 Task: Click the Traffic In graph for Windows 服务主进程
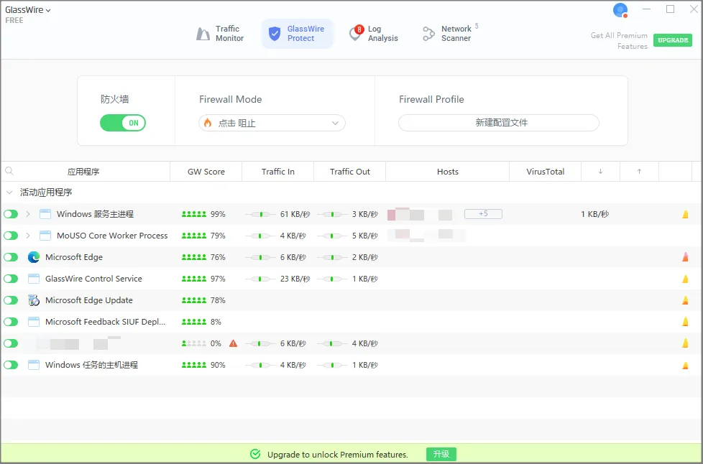(260, 215)
